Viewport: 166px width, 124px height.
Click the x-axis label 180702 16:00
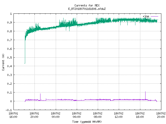pyautogui.click(x=140, y=115)
